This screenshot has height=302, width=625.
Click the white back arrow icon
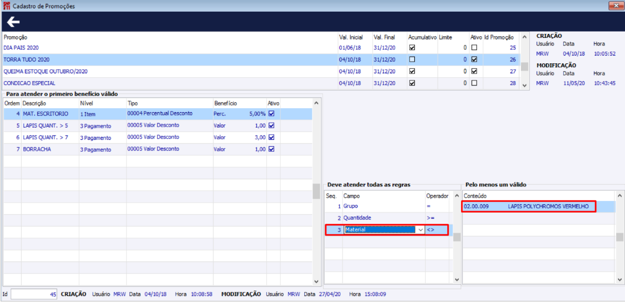click(13, 22)
